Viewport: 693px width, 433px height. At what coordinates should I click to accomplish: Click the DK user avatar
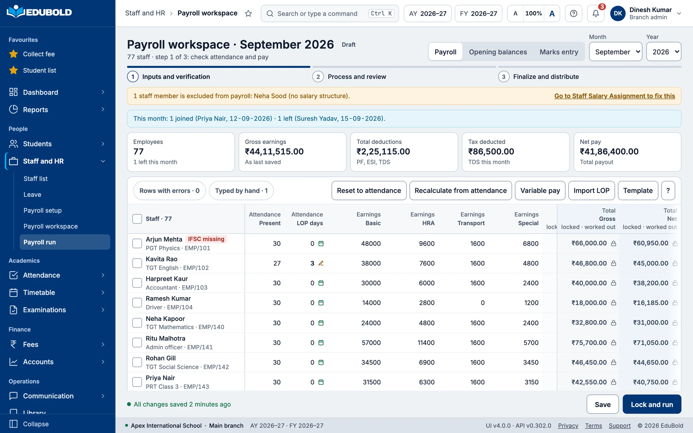[x=618, y=14]
